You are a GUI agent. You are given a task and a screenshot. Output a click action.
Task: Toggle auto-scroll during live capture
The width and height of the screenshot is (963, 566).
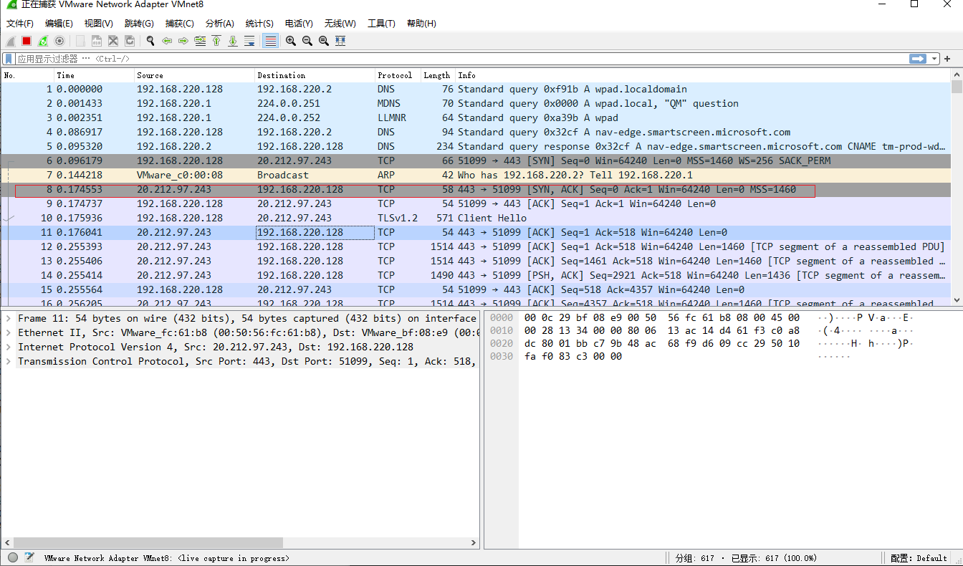(x=249, y=41)
